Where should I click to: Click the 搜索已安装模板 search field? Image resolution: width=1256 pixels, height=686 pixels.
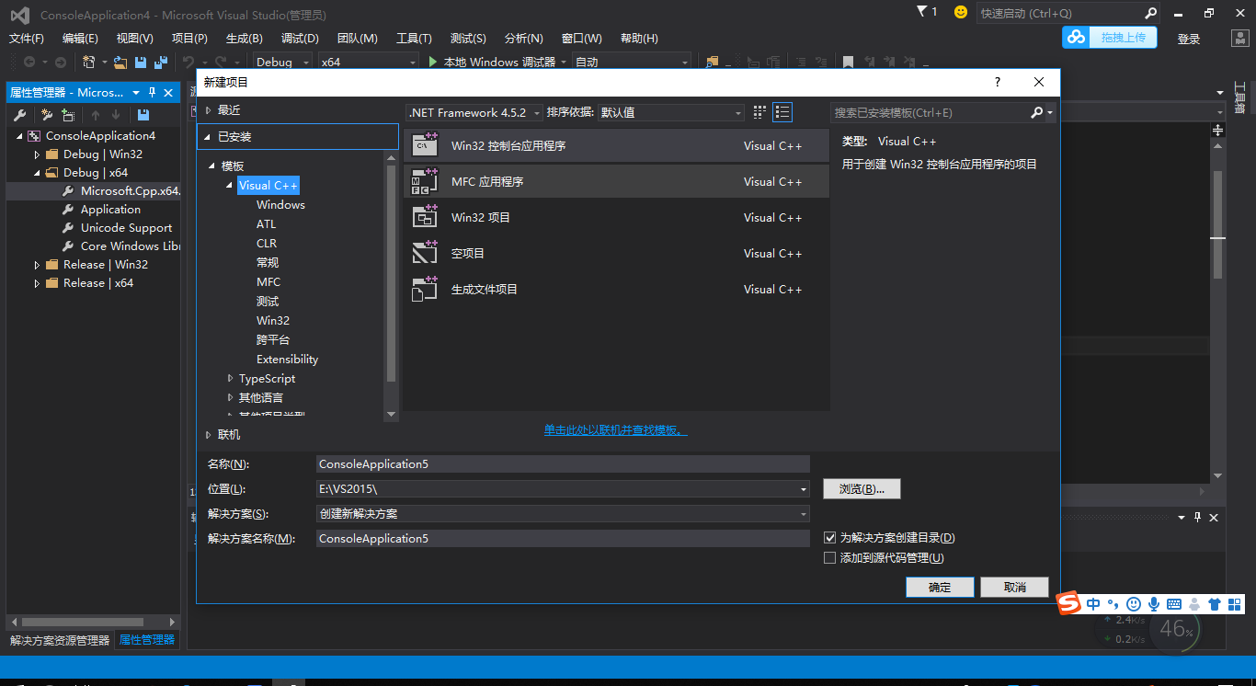[x=930, y=112]
